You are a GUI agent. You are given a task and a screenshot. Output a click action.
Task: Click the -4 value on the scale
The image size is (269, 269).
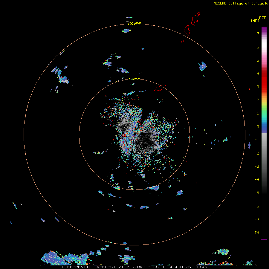[257, 180]
